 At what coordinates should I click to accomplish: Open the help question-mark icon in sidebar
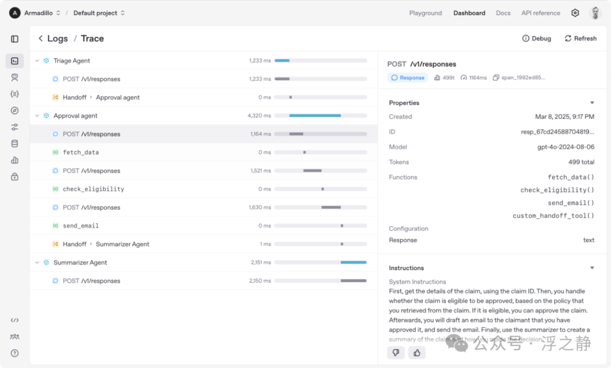pos(14,353)
